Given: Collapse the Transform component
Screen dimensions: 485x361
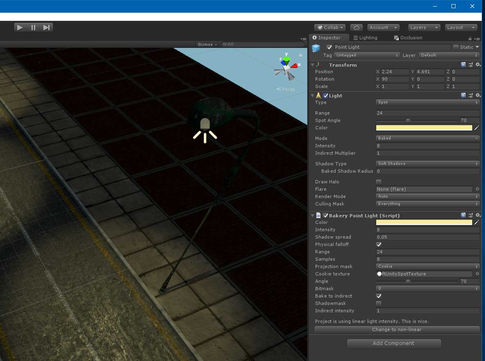Looking at the screenshot, I should pos(312,65).
